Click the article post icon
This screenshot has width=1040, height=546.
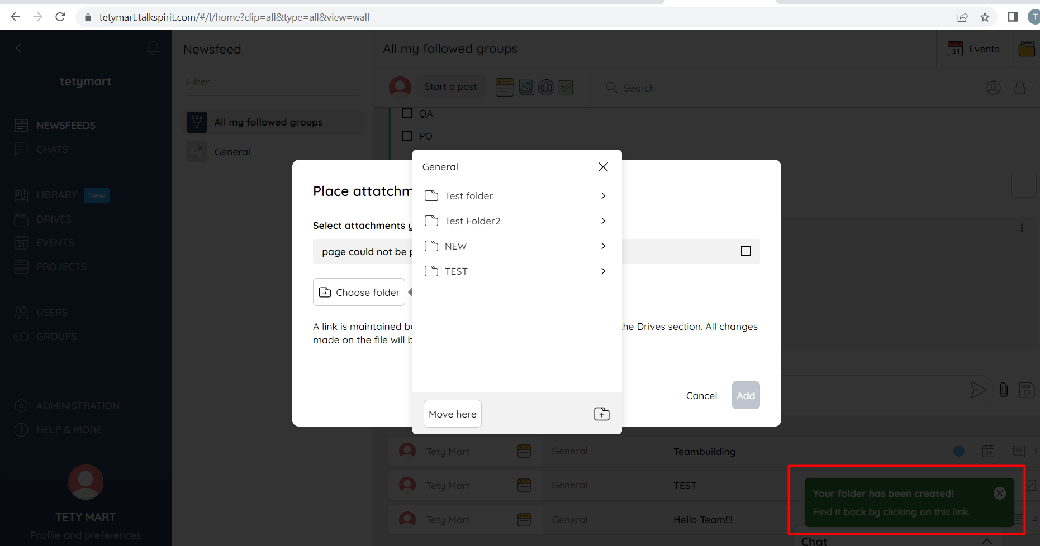coord(505,87)
